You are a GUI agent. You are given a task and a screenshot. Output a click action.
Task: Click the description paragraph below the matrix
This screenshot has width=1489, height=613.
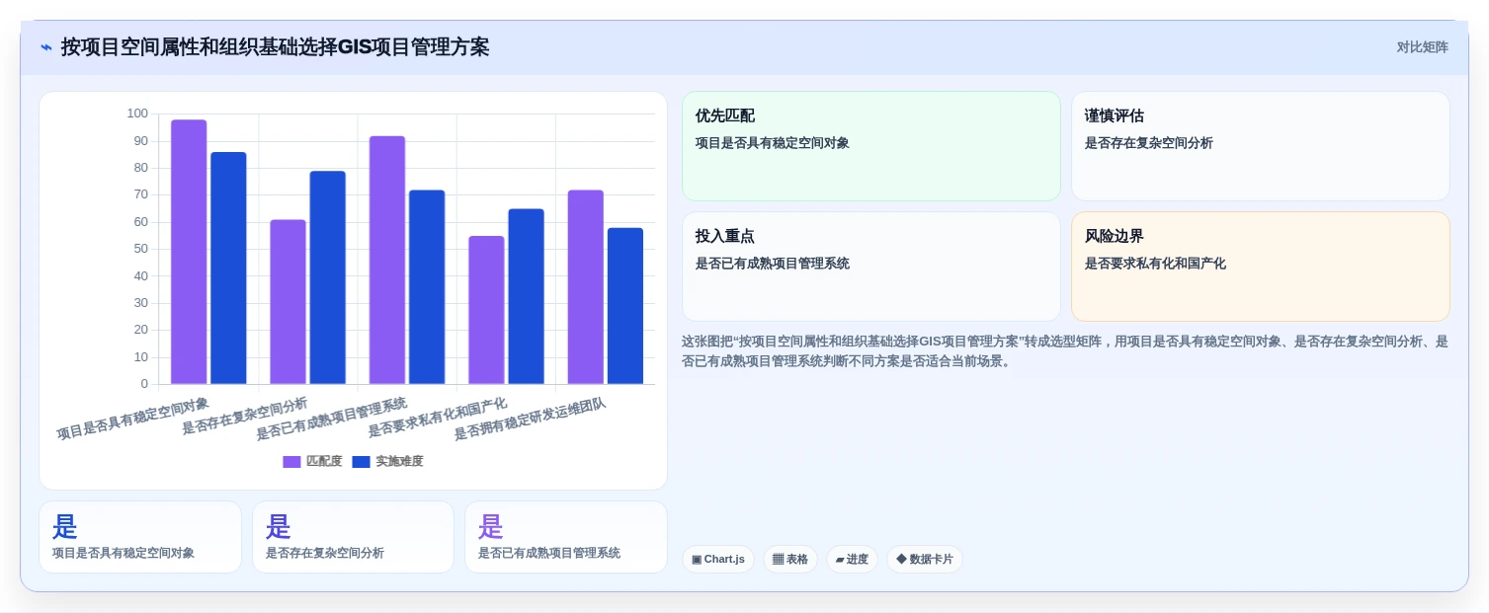pos(1065,351)
